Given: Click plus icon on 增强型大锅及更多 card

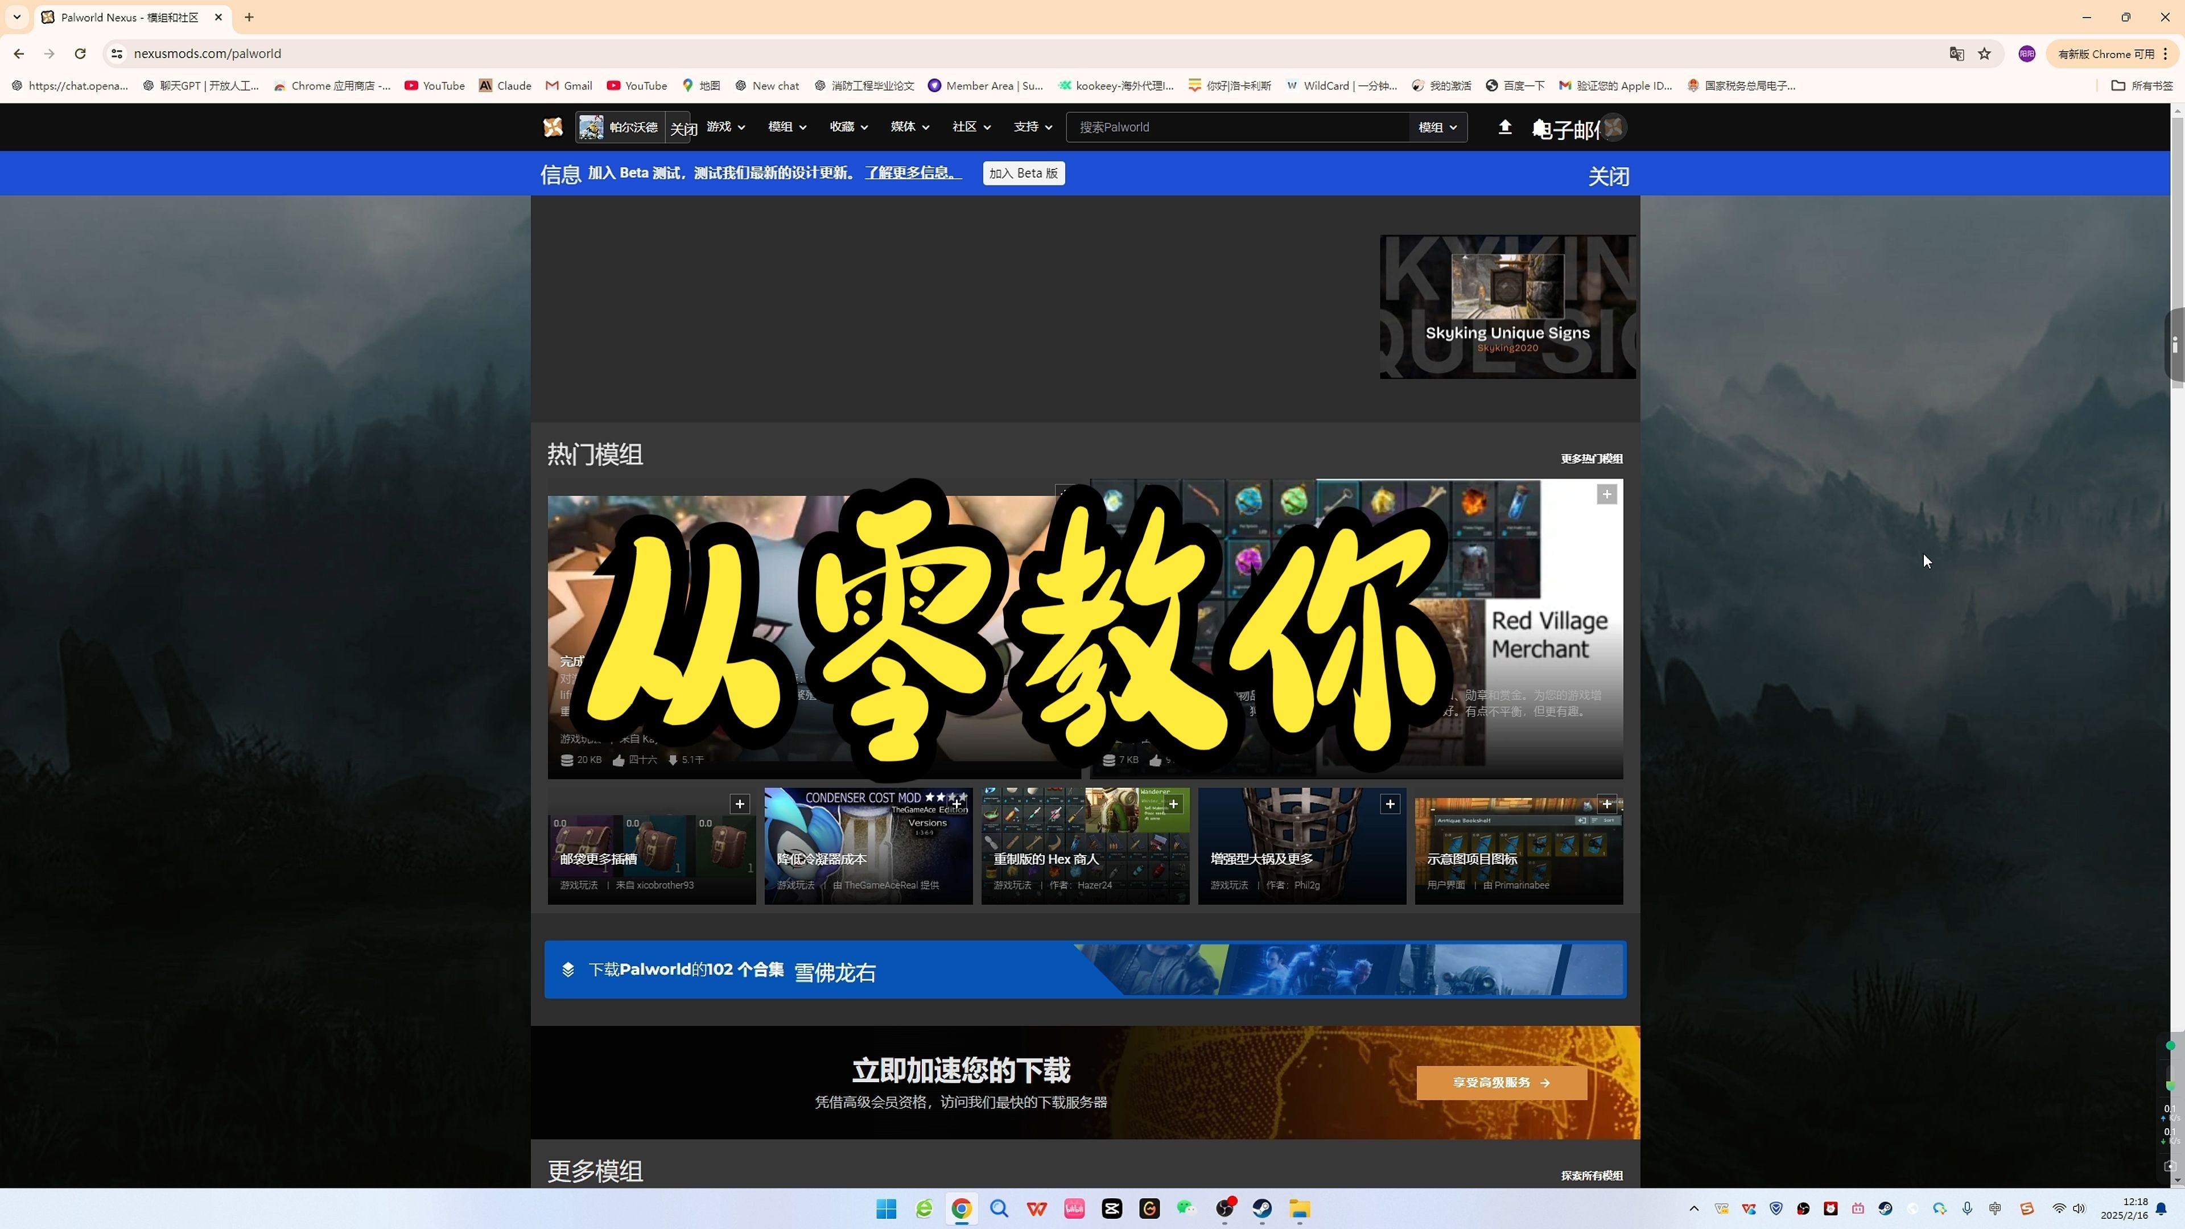Looking at the screenshot, I should 1390,804.
